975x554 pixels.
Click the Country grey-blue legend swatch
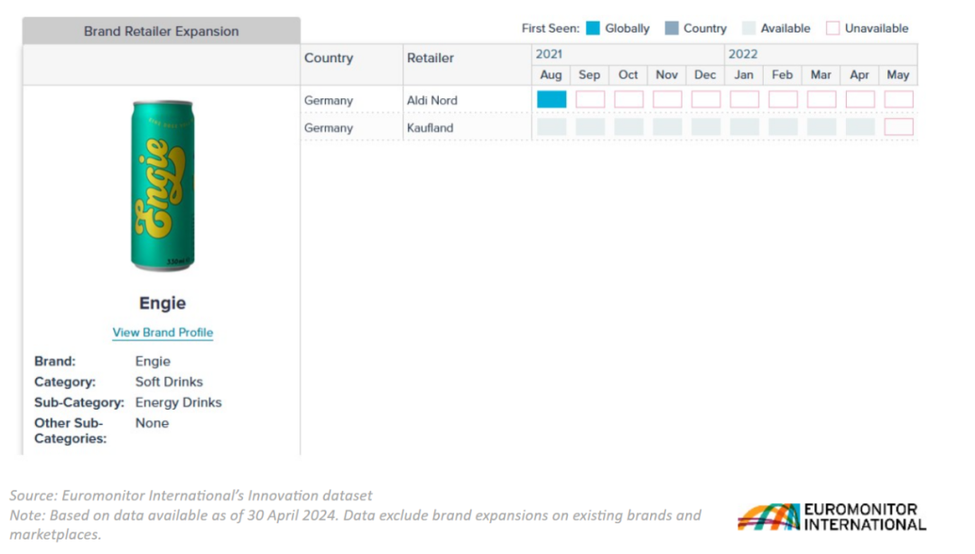click(x=671, y=28)
